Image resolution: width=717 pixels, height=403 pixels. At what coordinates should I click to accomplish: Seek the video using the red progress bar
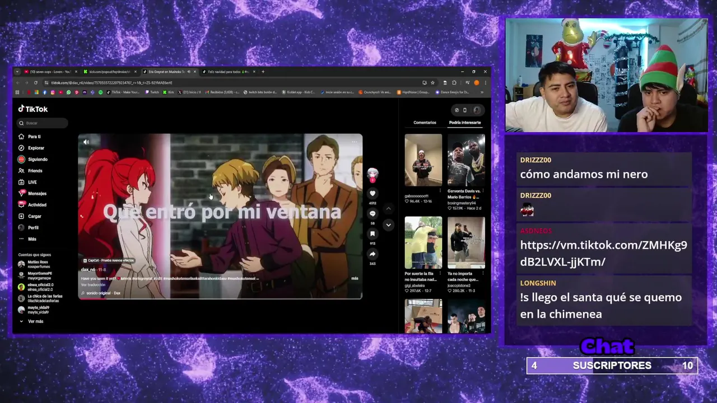pyautogui.click(x=220, y=298)
